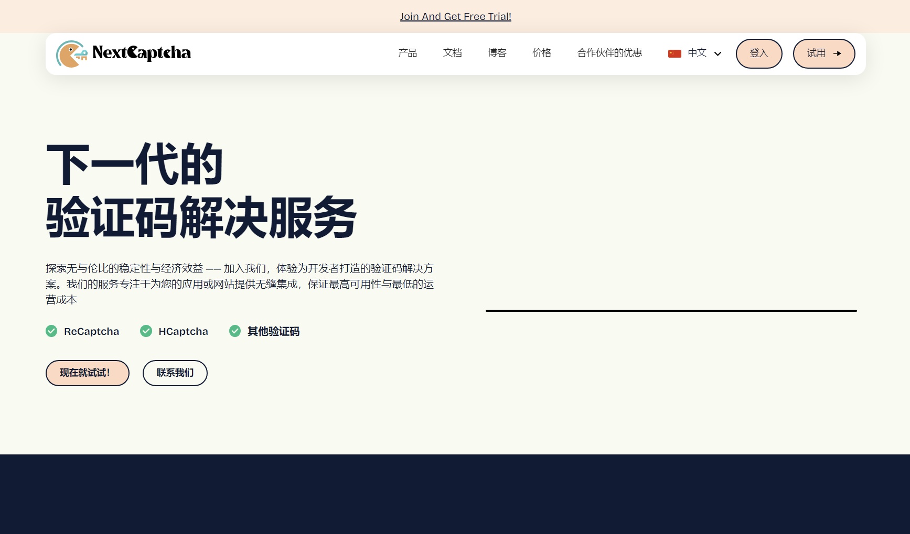
Task: Click the 联系我们 button
Action: (x=175, y=373)
